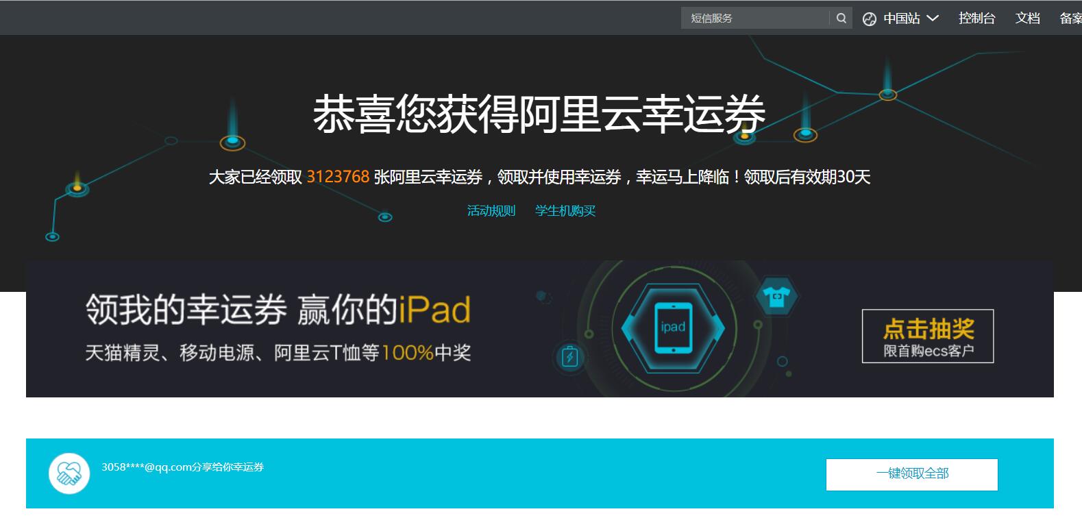Click the 一键领取全部 button
The width and height of the screenshot is (1082, 531).
[911, 474]
